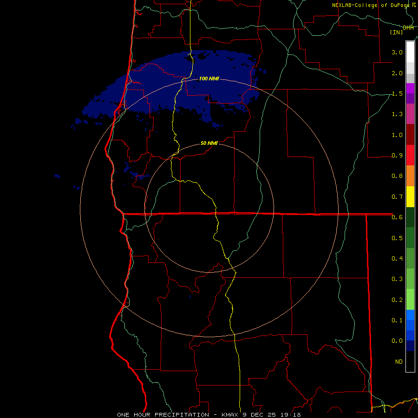Viewport: 418px width, 418px height.
Task: Click the 0.2 legend value
Action: (x=397, y=300)
